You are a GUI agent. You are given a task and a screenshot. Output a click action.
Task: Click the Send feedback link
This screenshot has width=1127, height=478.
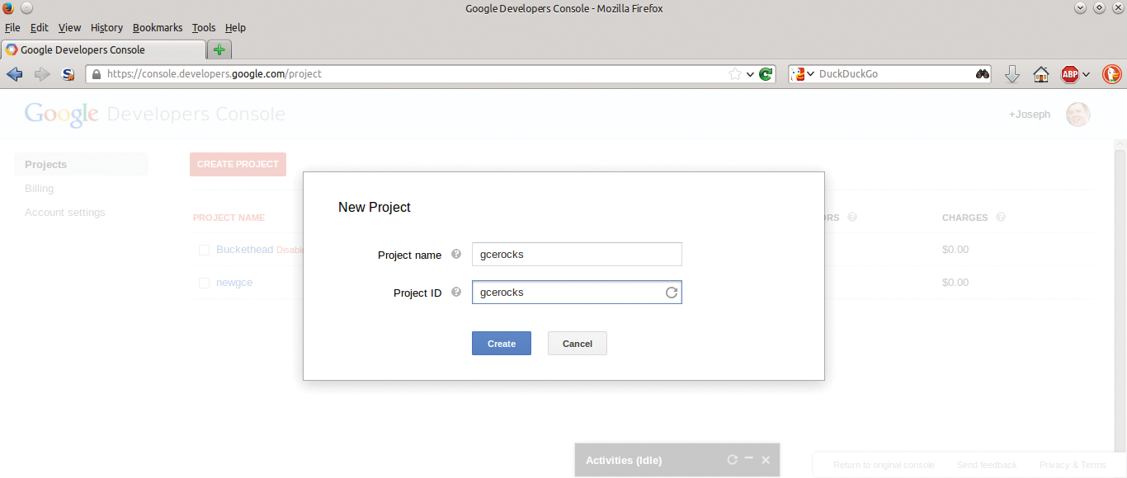coord(987,465)
